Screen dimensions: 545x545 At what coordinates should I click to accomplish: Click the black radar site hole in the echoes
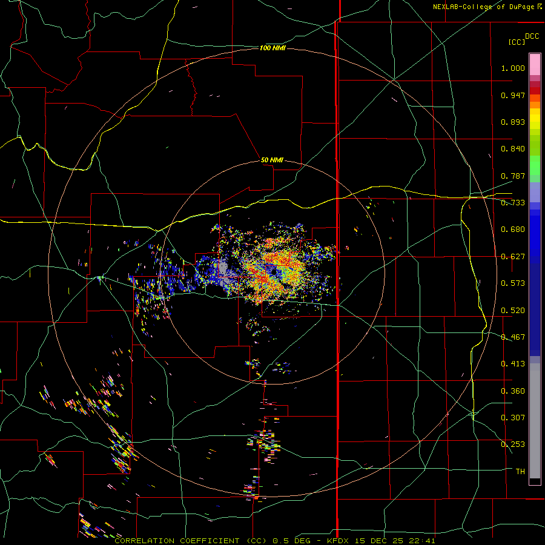[274, 272]
